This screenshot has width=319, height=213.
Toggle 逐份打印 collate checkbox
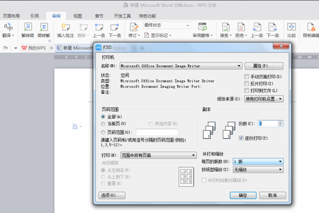point(241,138)
